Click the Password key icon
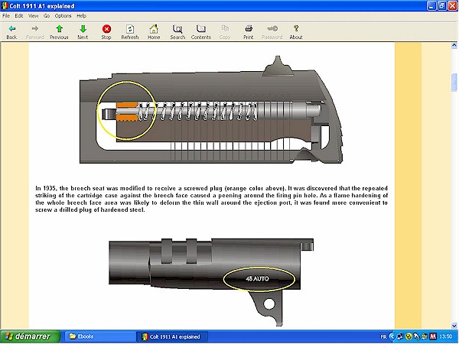 272,28
